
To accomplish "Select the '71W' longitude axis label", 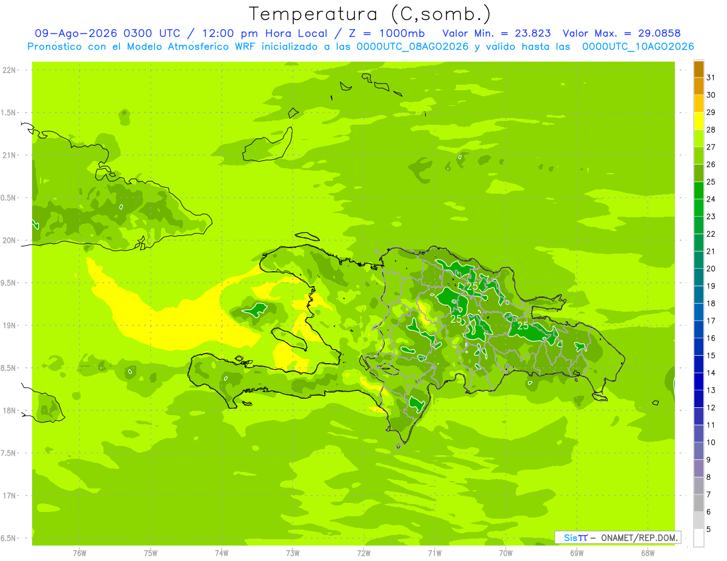I will click(x=435, y=553).
